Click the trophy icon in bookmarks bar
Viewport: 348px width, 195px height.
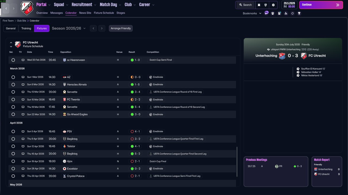(299, 13)
